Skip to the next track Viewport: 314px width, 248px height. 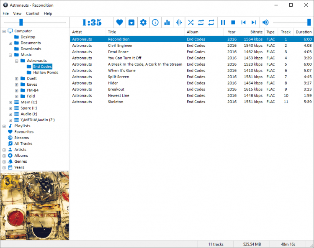point(253,23)
